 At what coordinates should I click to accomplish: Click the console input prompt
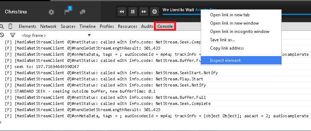click(x=155, y=122)
